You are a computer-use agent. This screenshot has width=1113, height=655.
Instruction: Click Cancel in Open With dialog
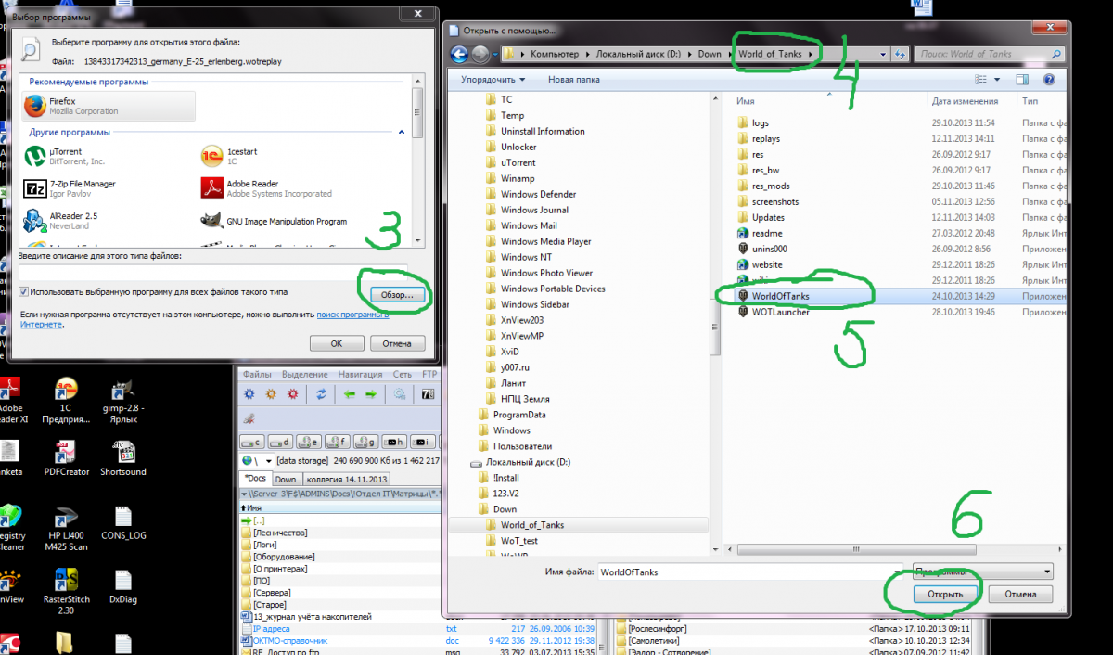(x=1018, y=594)
